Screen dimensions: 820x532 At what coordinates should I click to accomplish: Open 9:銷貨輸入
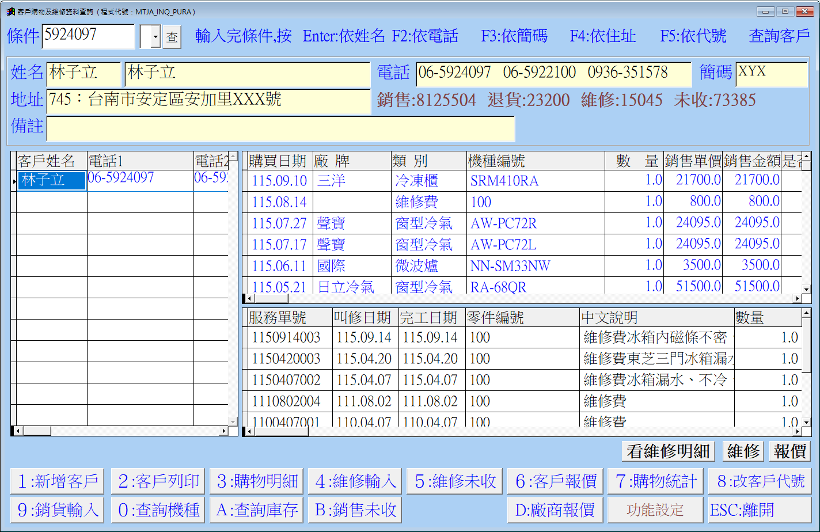click(57, 510)
